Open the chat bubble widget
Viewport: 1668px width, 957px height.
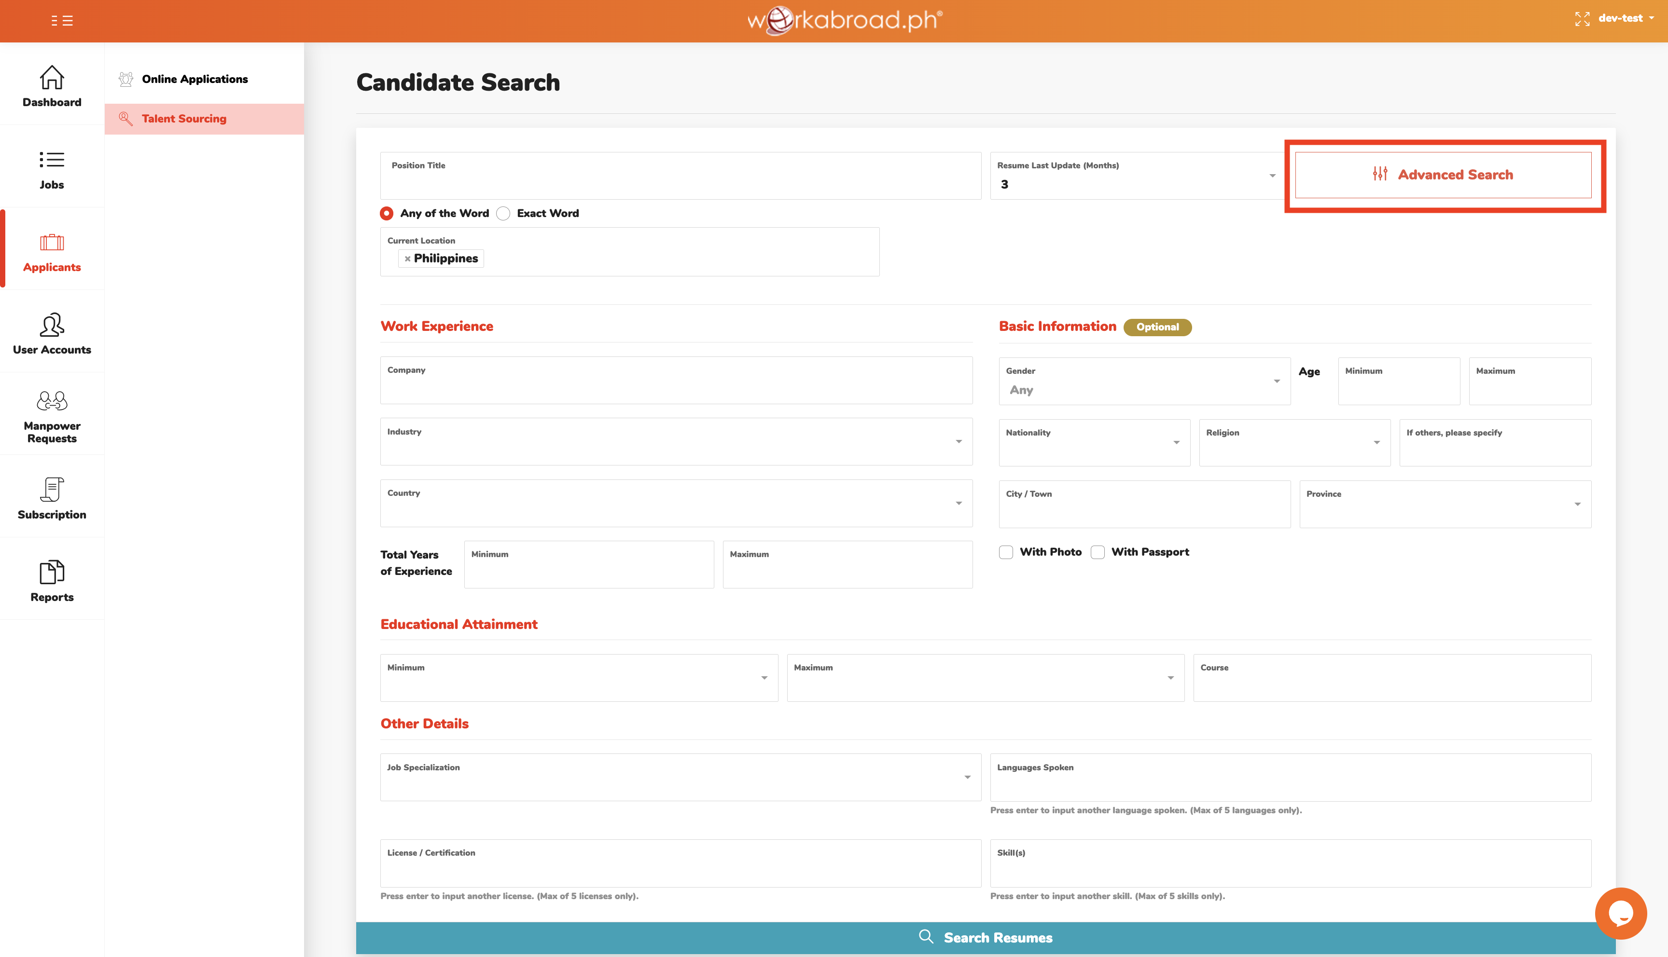1620,913
